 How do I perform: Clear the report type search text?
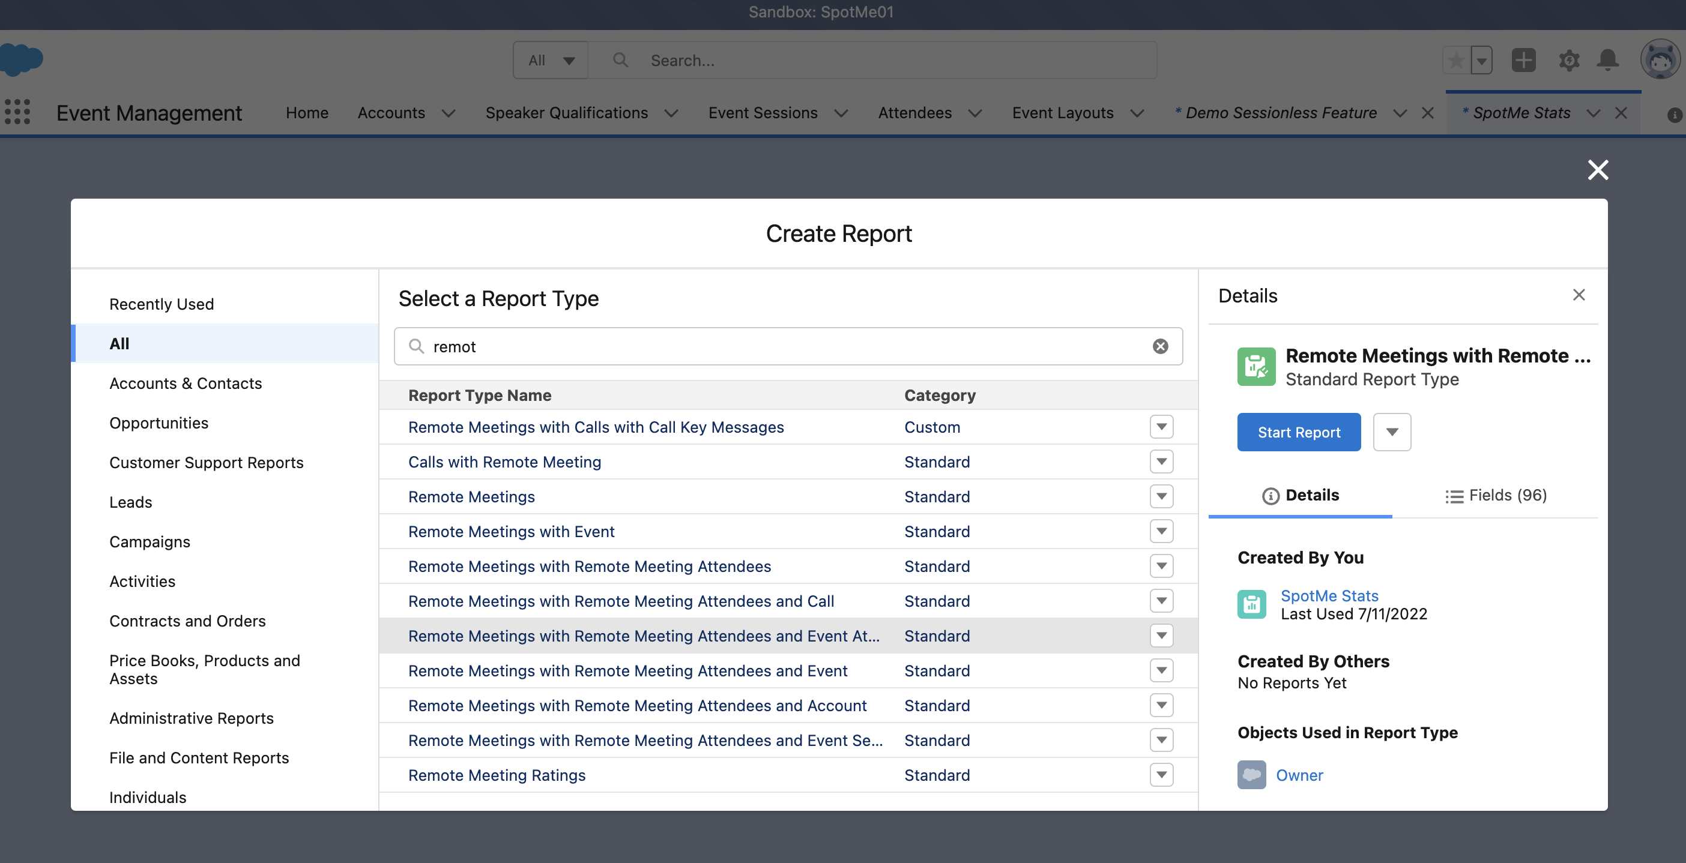pos(1161,346)
